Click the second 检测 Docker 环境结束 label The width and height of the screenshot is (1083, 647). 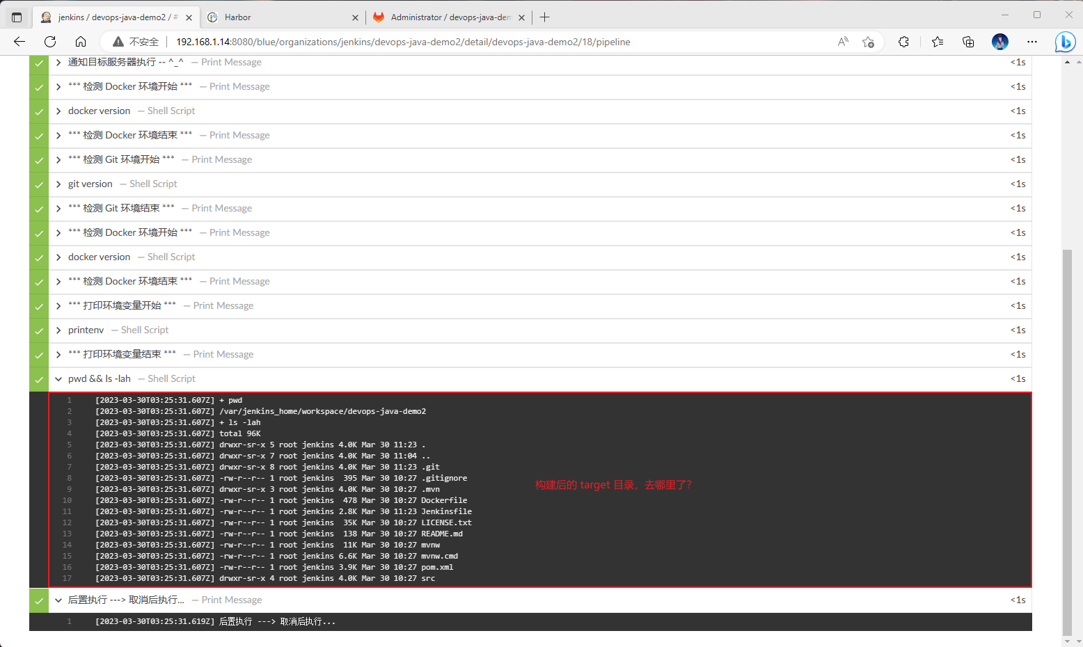pos(130,281)
